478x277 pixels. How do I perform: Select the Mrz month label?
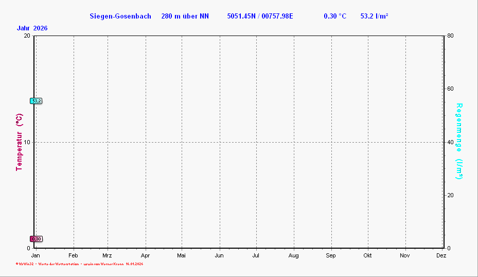coord(107,255)
